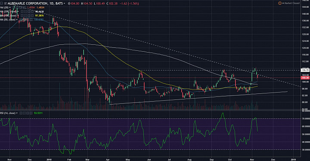This screenshot has width=310, height=161.
Task: Hide the MA (100, close) line with its eye icon
Action: coord(22,15)
